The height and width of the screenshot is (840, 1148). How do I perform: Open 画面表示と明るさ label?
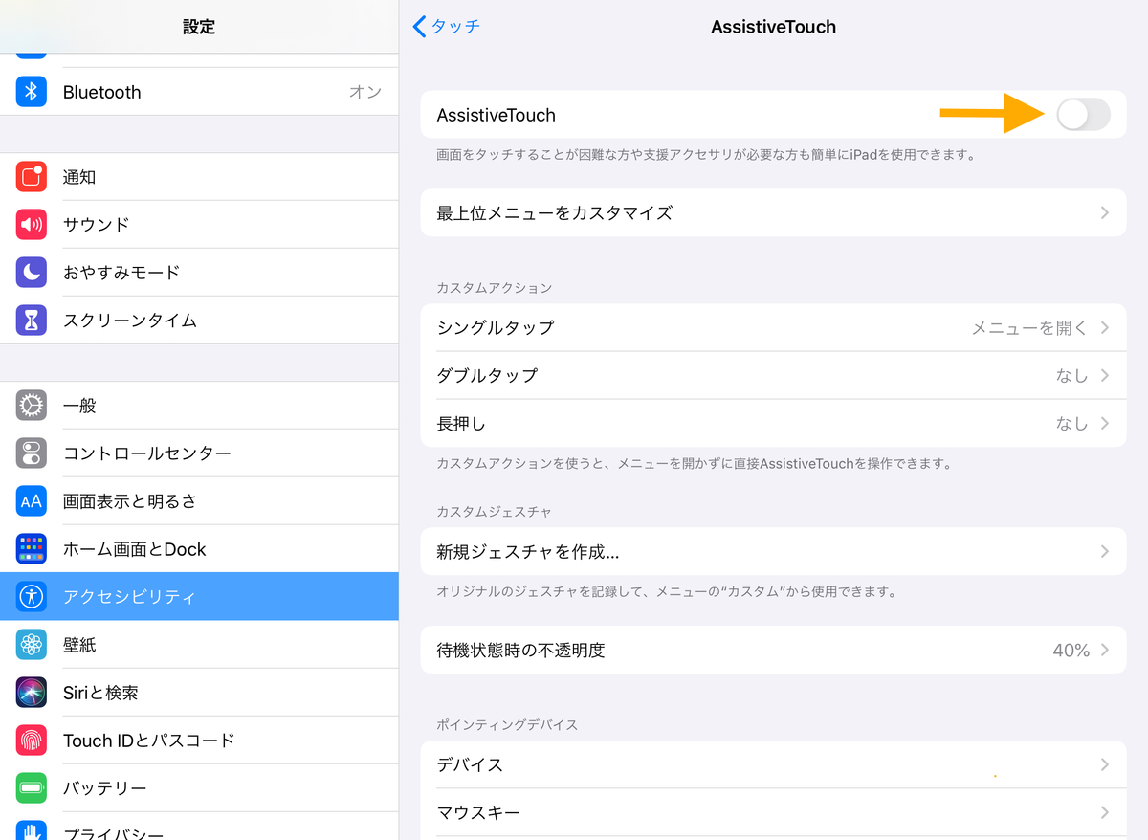(x=130, y=501)
